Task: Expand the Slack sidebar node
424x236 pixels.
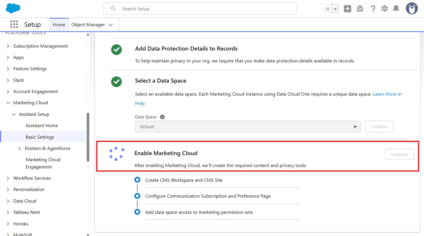Action: pyautogui.click(x=8, y=80)
